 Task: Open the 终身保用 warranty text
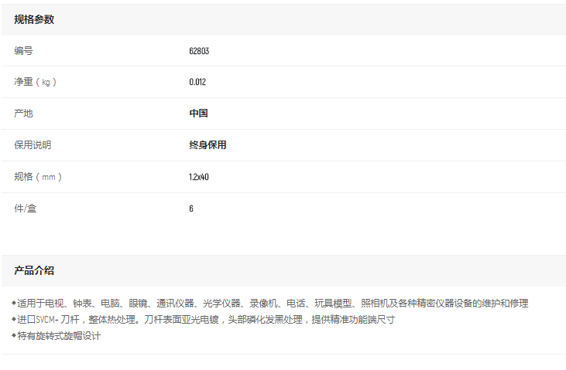(x=208, y=145)
